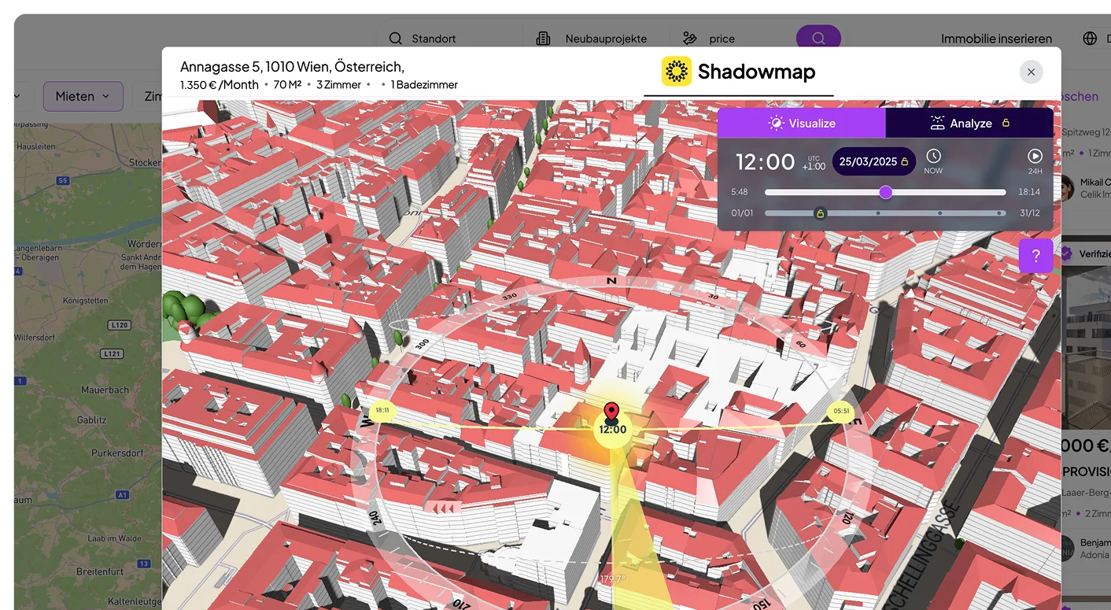Unlock the date picker padlock
Image resolution: width=1111 pixels, height=610 pixels.
coord(903,161)
